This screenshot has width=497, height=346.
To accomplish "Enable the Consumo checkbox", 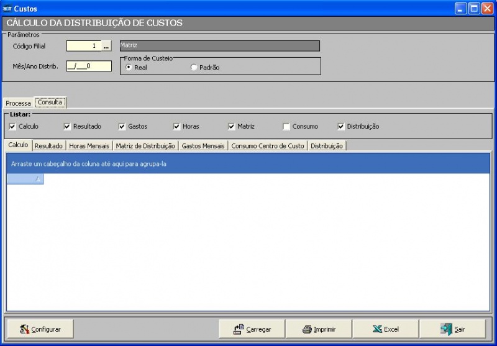I will pos(286,127).
